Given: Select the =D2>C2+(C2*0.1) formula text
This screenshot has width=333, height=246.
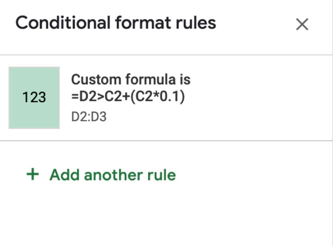Looking at the screenshot, I should tap(128, 97).
